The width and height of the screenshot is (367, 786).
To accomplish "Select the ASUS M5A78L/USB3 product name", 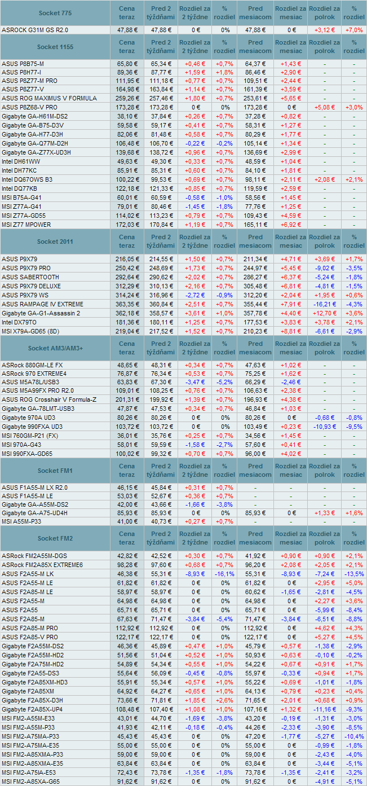I will (x=30, y=382).
